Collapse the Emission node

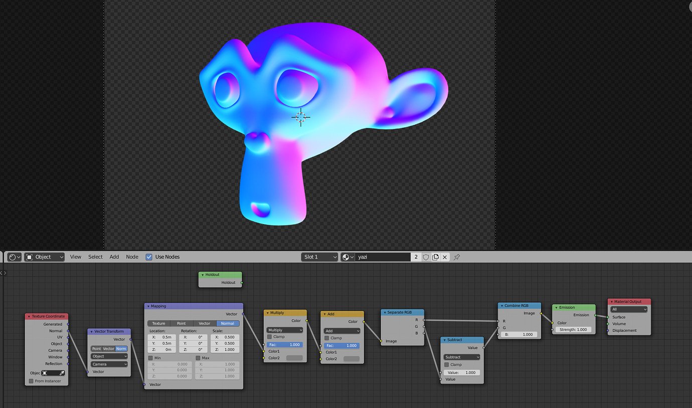pos(556,307)
